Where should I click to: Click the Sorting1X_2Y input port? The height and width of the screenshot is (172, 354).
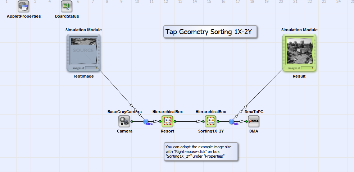tap(203, 121)
